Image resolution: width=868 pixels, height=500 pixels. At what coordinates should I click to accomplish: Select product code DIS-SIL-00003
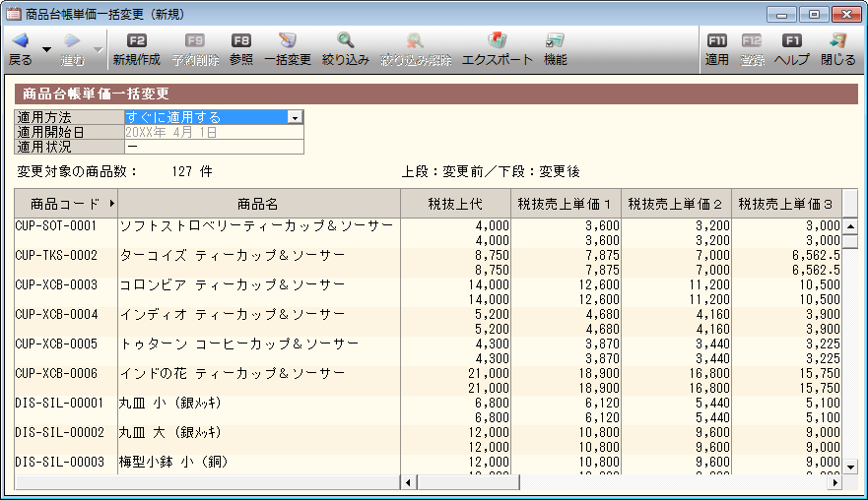point(59,462)
